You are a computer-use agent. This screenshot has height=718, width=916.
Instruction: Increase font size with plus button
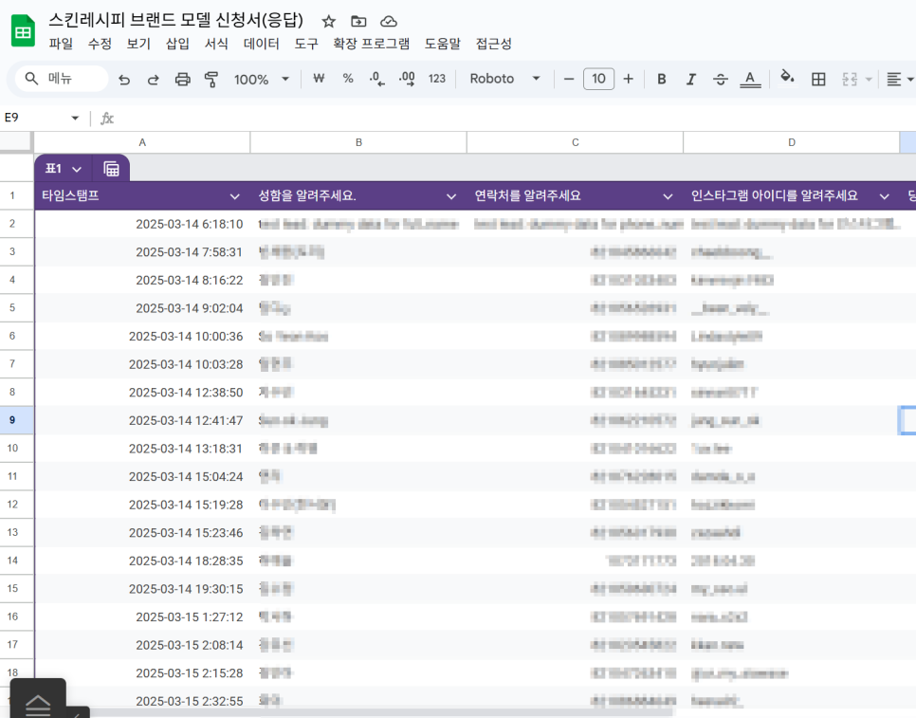[629, 79]
